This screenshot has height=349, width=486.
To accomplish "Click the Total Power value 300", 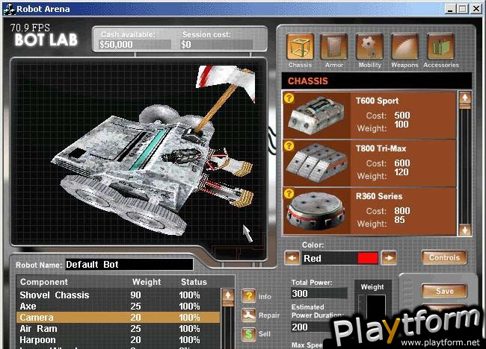I will point(319,293).
